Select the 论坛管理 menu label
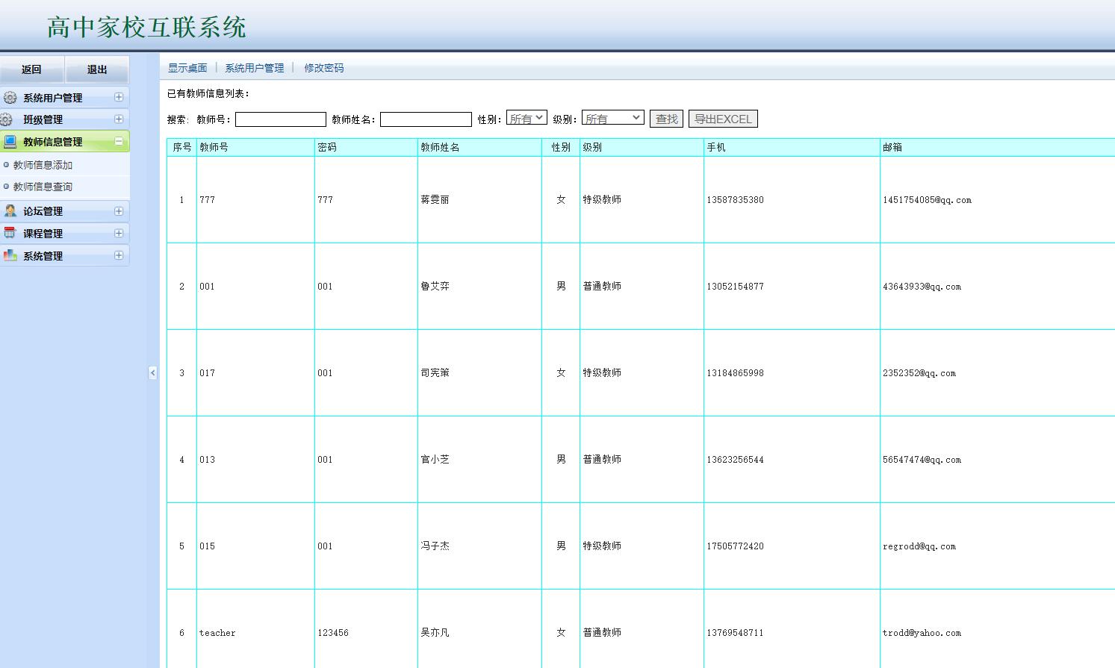 click(x=43, y=211)
